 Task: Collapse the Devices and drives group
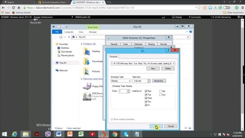coord(82,79)
